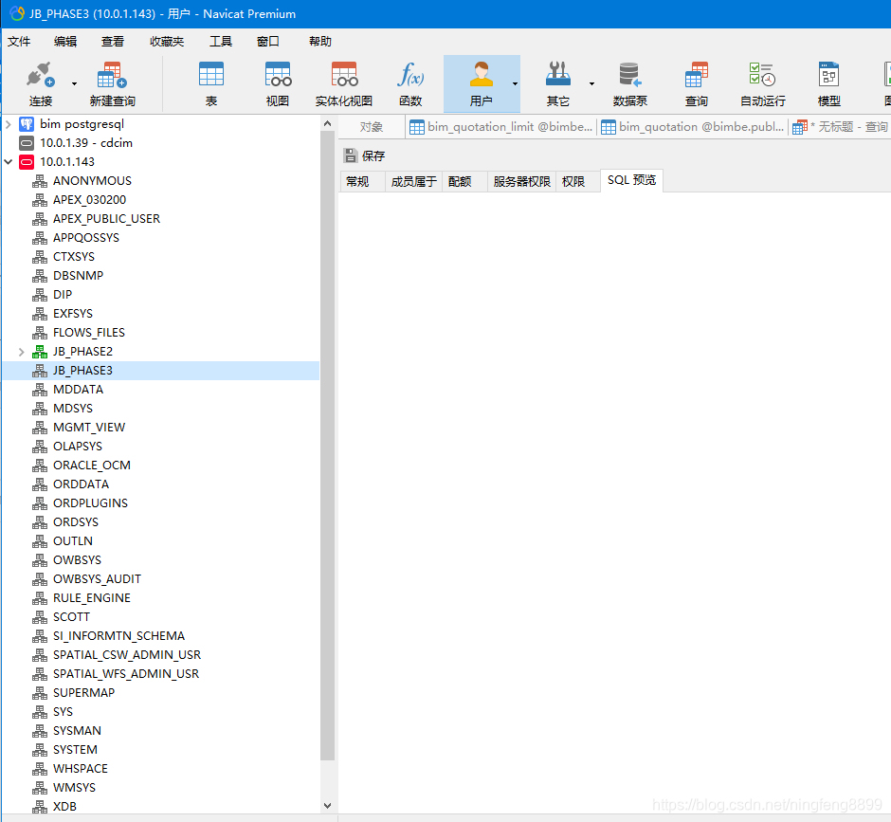Open the View (查看) menu

click(x=113, y=42)
